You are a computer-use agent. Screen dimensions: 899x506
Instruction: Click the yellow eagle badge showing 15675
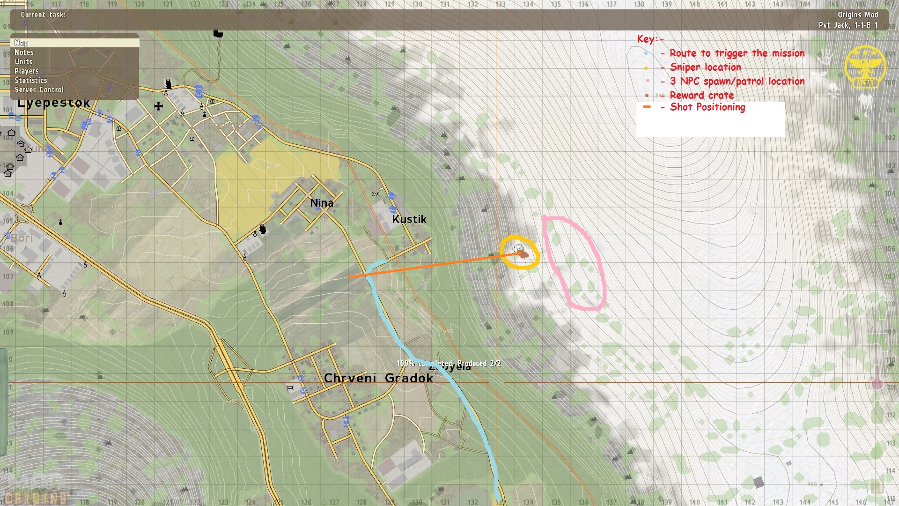coord(865,67)
